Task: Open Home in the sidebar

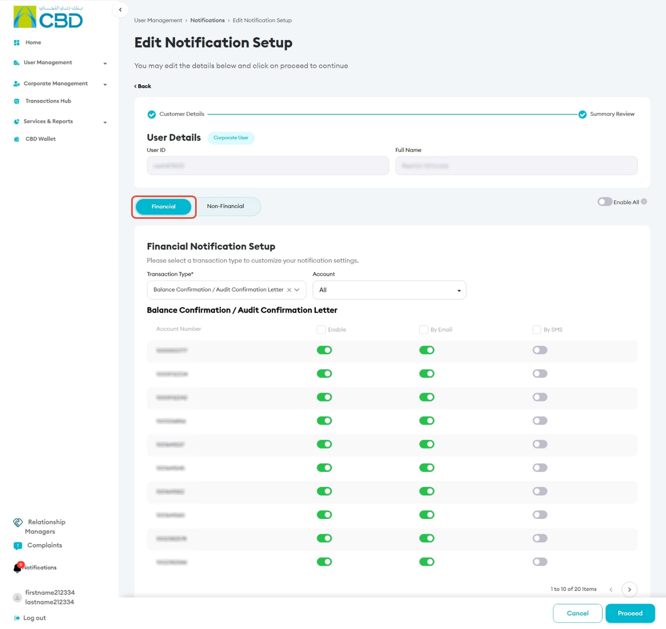Action: pos(33,43)
